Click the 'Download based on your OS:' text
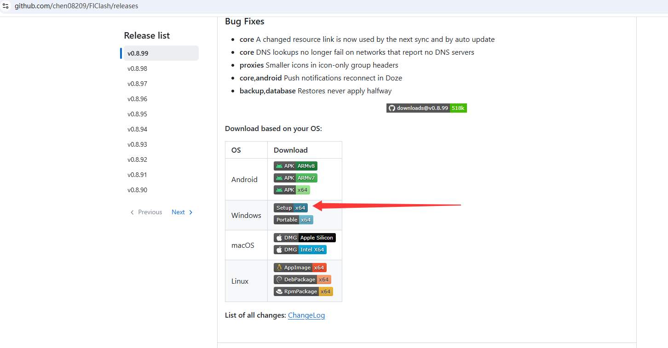This screenshot has width=668, height=348. [x=273, y=129]
